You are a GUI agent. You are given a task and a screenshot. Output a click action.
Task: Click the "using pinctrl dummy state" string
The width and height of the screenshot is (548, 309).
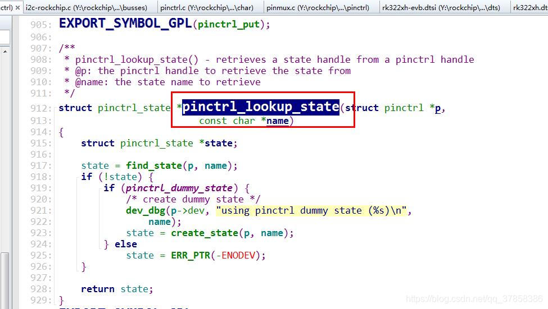(311, 211)
